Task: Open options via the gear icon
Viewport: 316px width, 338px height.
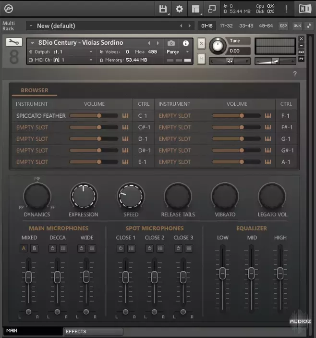Action: click(x=179, y=9)
